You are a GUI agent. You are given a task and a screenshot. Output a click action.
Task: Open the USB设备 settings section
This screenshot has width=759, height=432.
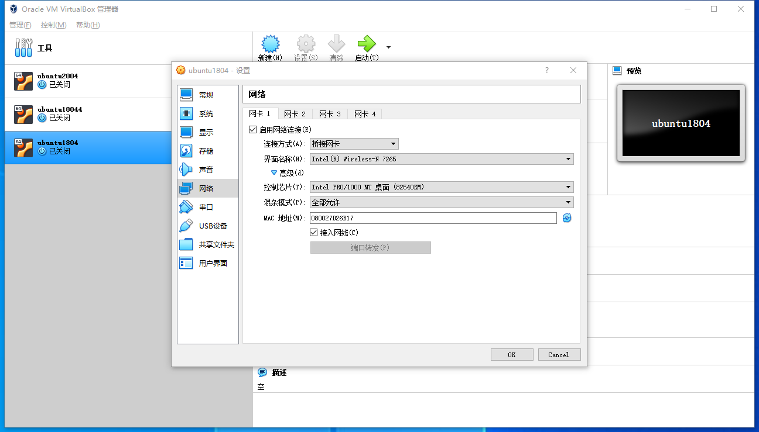(210, 225)
